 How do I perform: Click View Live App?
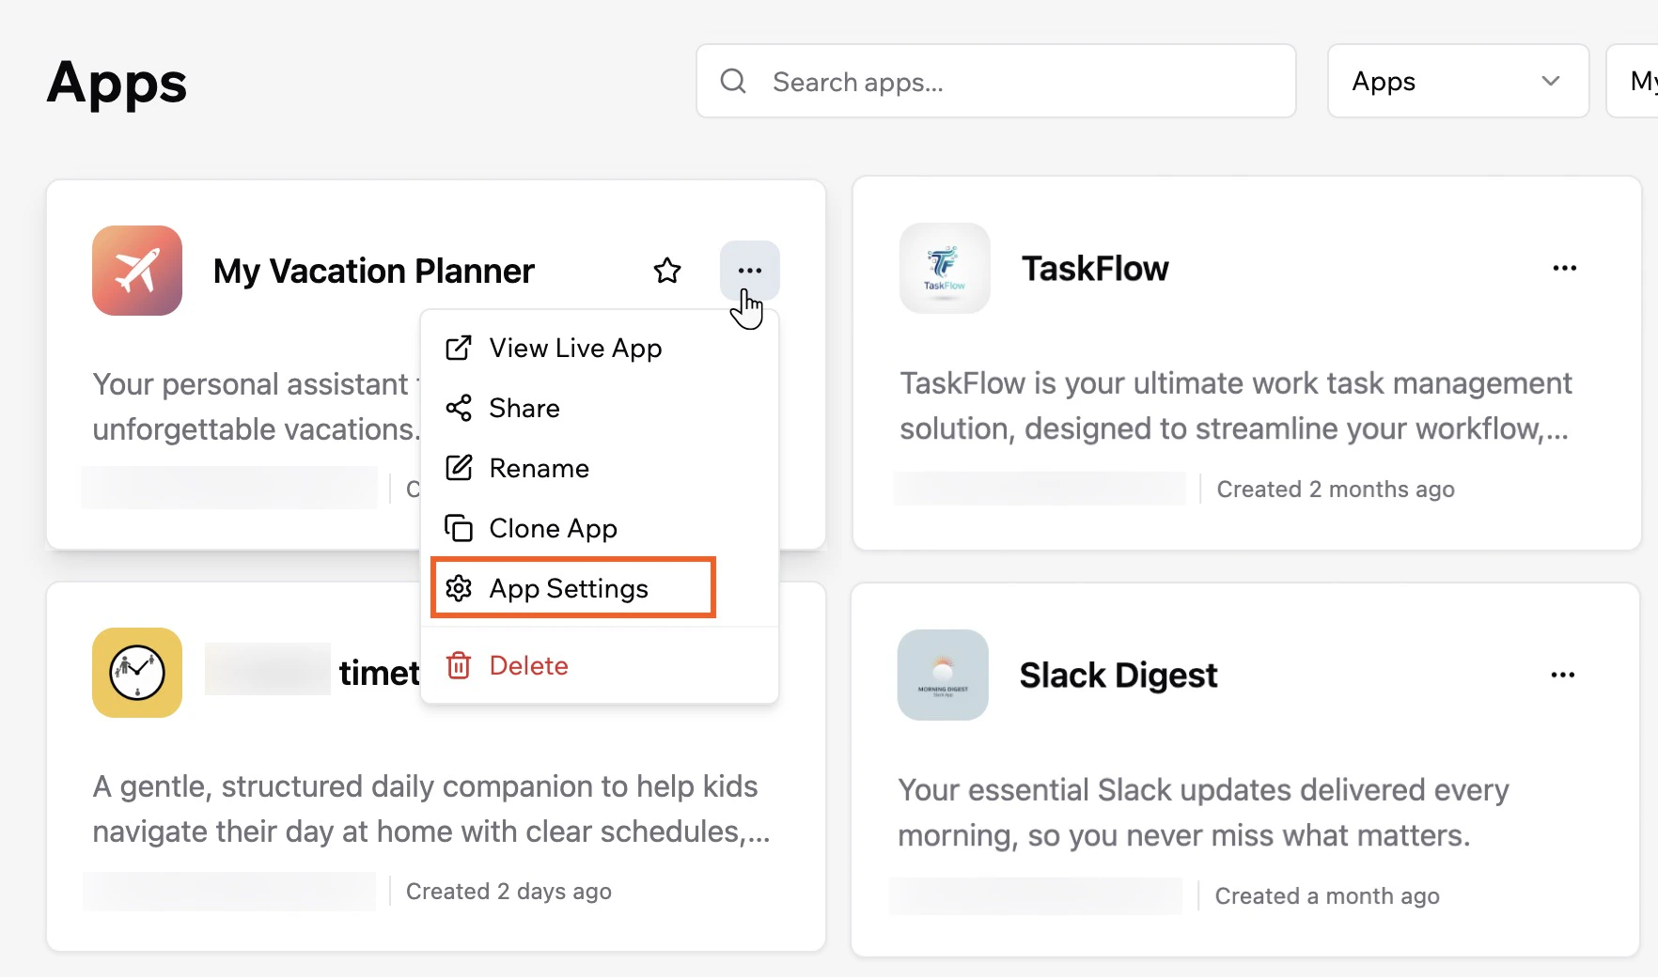pos(574,348)
